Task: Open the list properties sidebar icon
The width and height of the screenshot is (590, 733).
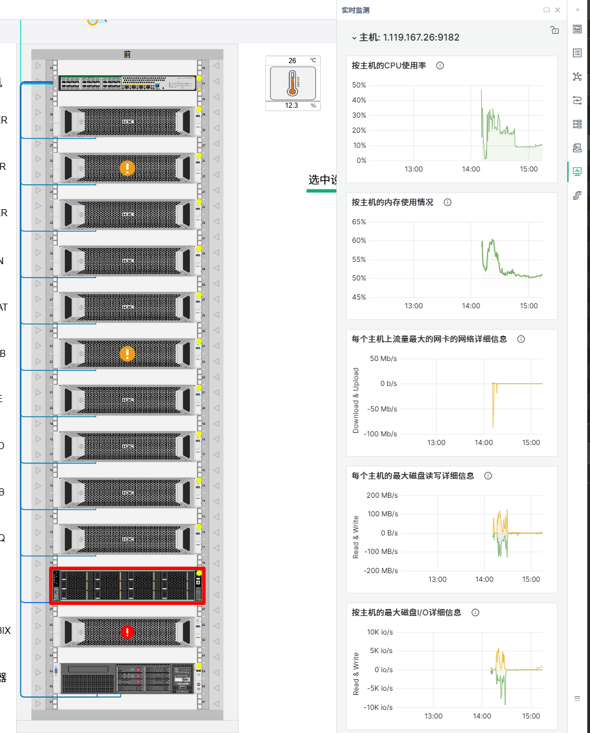Action: 577,53
